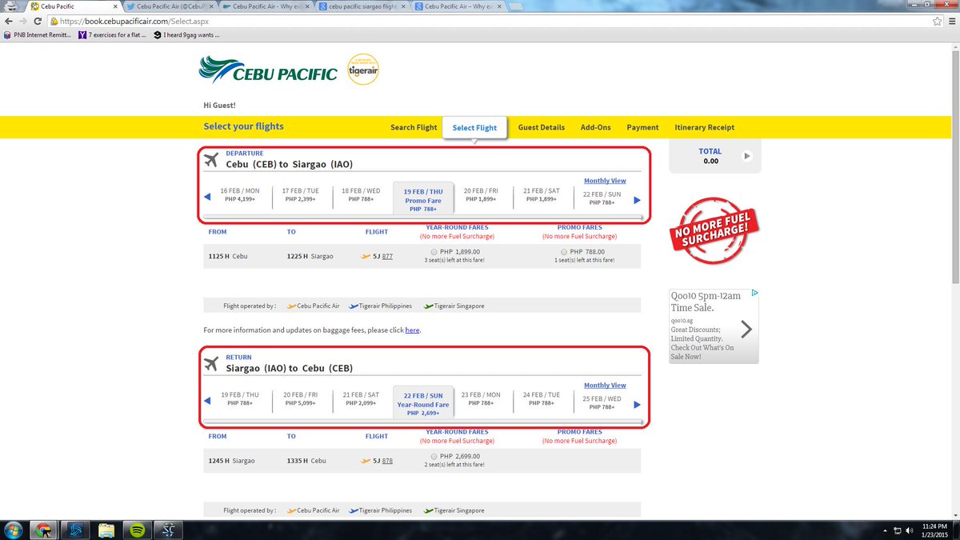Click the Tigerair round logo
This screenshot has height=540, width=960.
coord(363,70)
